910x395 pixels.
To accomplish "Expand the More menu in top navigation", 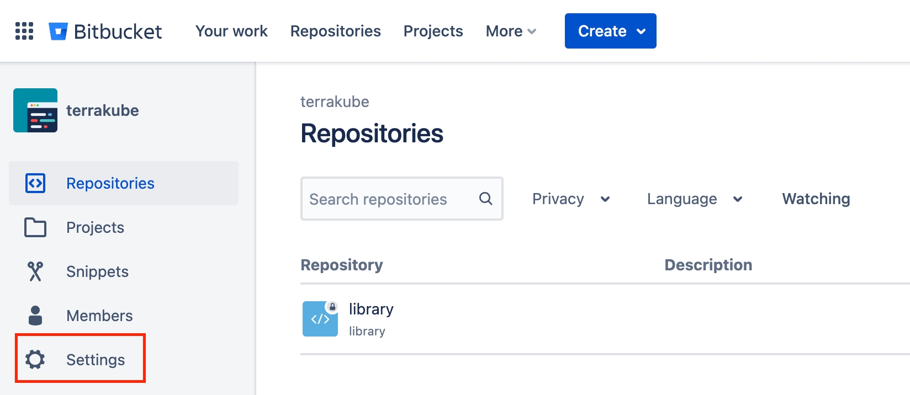I will pos(511,31).
